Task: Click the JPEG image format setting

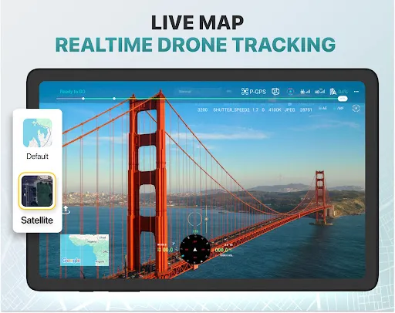Action: pos(290,109)
